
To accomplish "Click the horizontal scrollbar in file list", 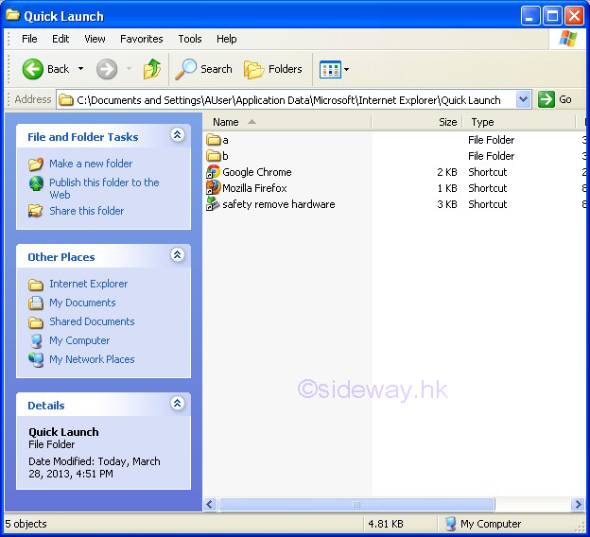I will pos(355,505).
